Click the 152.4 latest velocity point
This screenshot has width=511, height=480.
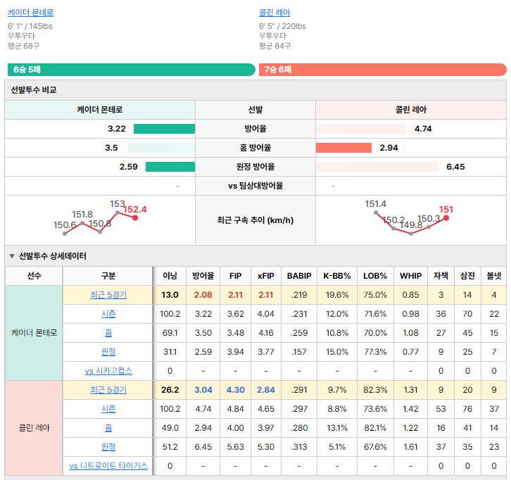[135, 217]
